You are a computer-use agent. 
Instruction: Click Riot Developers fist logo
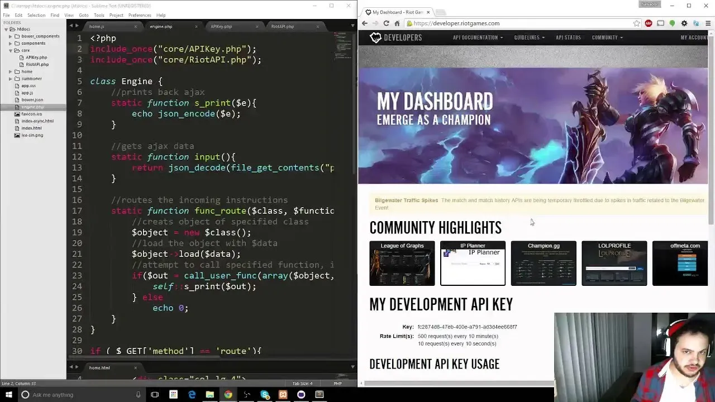pos(375,37)
